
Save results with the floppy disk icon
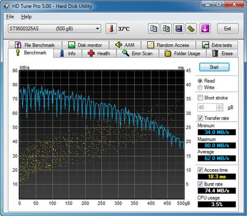point(178,29)
